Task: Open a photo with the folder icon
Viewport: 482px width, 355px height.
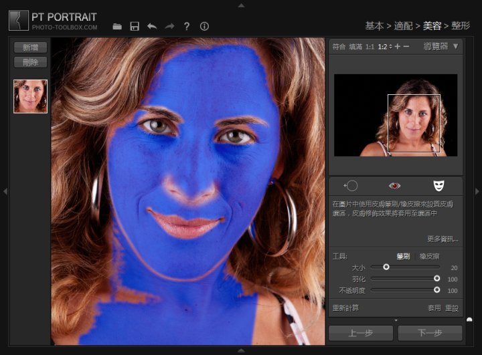Action: 117,26
